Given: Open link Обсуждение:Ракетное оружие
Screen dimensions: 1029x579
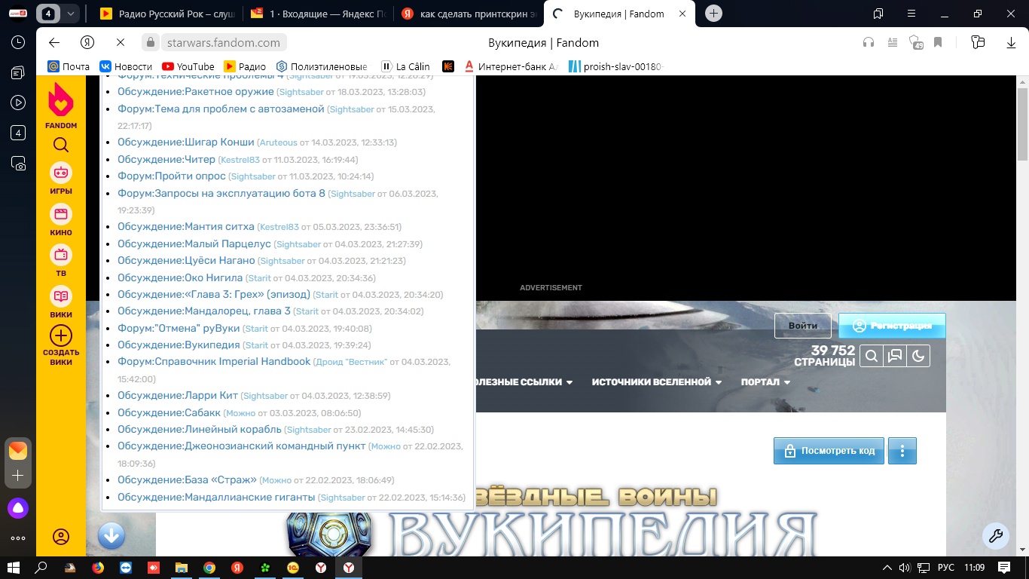Looking at the screenshot, I should click(x=196, y=91).
